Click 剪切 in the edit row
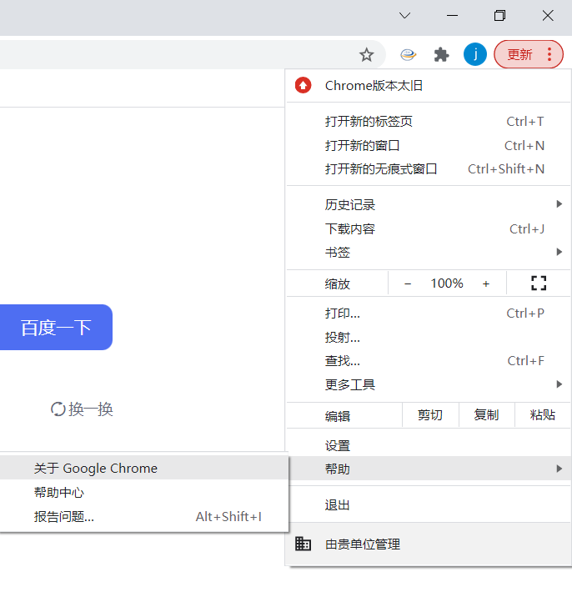Screen dimensions: 572x607 [x=430, y=415]
